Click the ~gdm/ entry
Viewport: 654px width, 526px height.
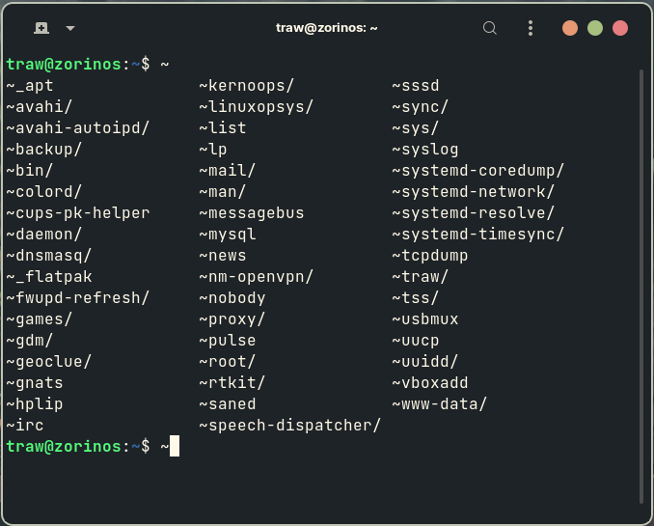(x=30, y=341)
